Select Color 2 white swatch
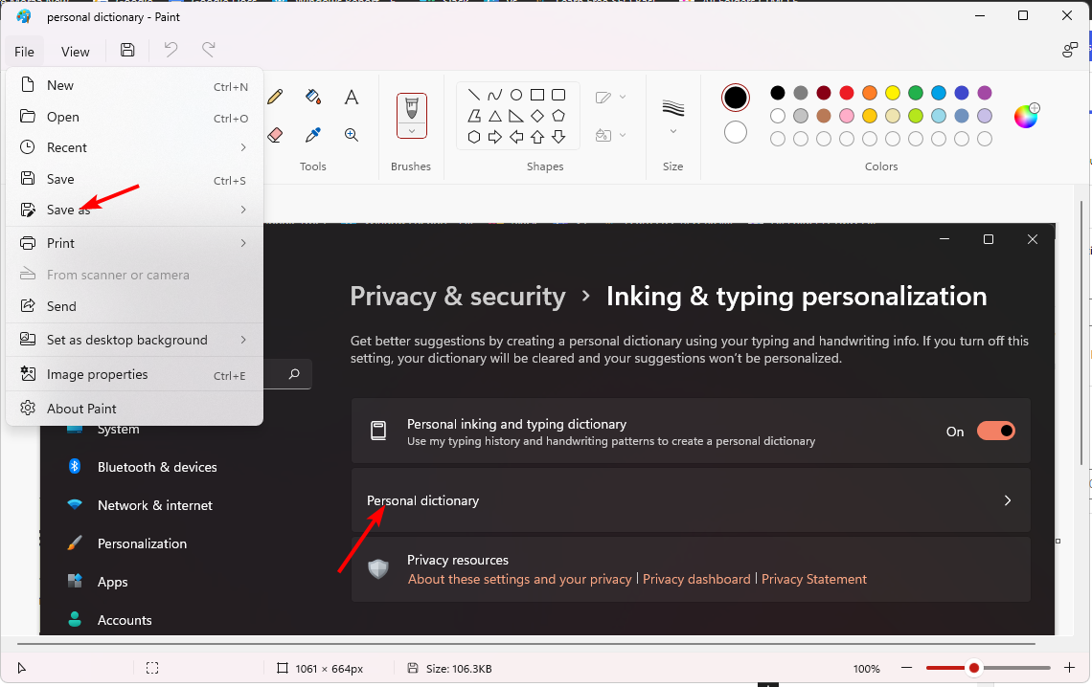Screen dimensions: 1092x687 [736, 132]
